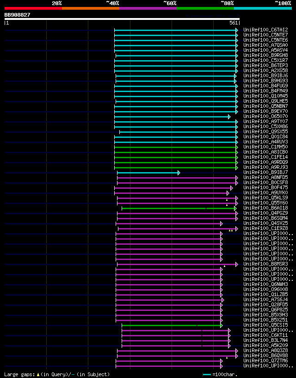Select the UniRef100_A9RJ93 label
296x378 pixels.
tap(265, 167)
